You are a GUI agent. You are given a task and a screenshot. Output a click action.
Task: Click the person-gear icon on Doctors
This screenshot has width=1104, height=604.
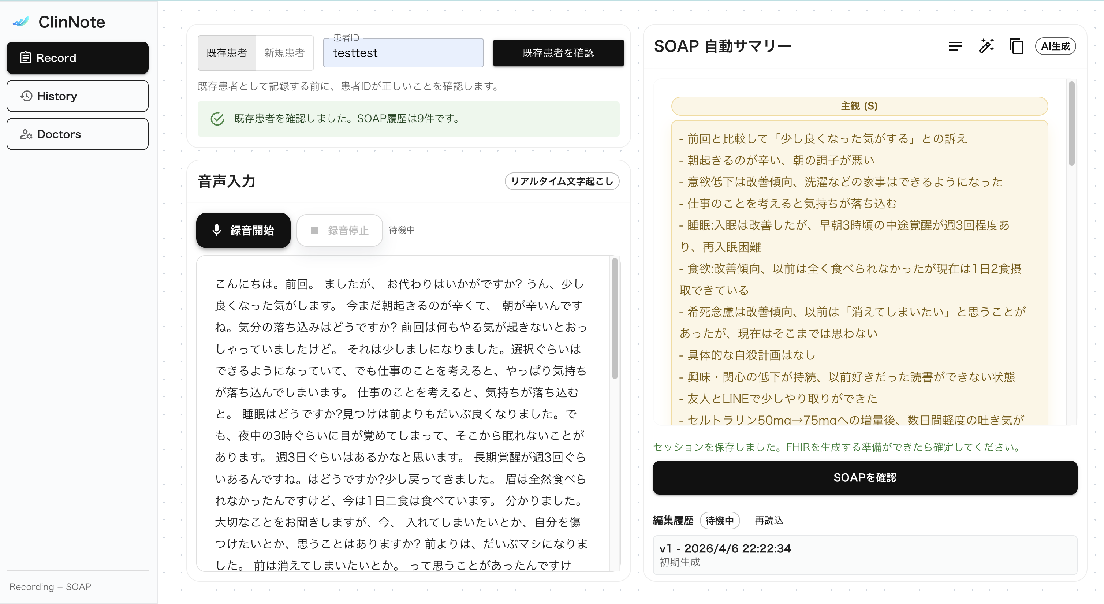[x=26, y=134]
